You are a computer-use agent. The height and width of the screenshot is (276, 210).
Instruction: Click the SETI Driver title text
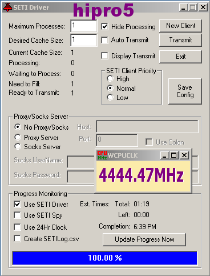click(x=31, y=7)
